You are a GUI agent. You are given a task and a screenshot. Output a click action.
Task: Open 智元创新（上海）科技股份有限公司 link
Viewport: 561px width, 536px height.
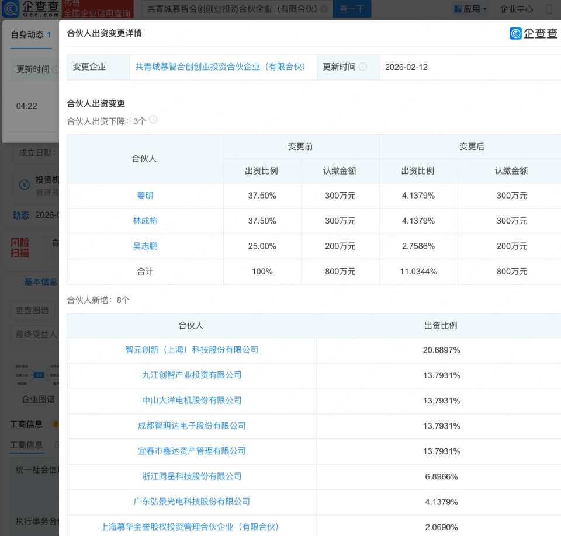191,350
